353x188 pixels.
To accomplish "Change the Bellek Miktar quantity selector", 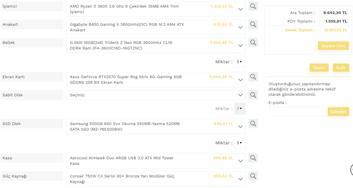I will pos(240,62).
